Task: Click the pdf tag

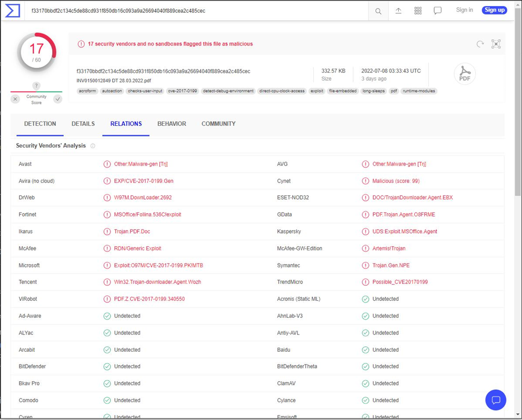Action: coord(394,91)
